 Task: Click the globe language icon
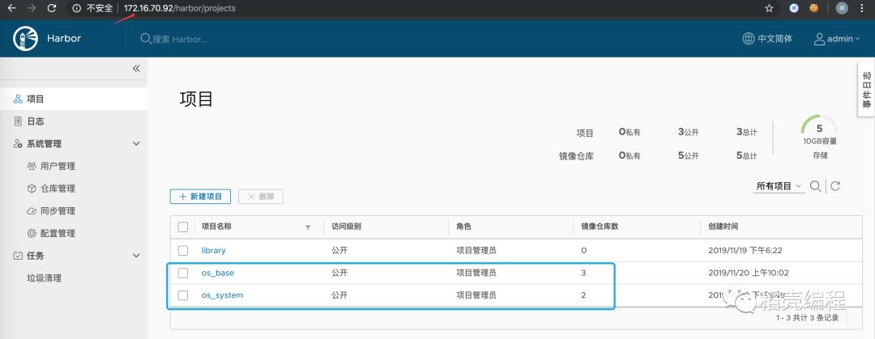[749, 39]
